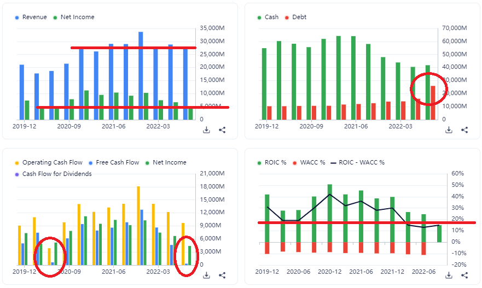Viewport: 482px width, 288px height.
Task: Toggle Cash Flow for Dividends legend entry
Action: point(57,174)
